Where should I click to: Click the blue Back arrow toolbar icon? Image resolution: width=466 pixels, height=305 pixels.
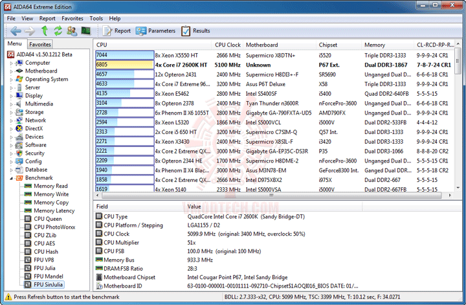click(x=16, y=30)
